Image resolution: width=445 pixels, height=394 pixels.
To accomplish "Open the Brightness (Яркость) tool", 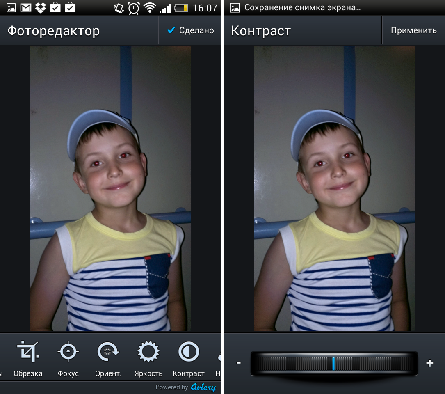I will tap(148, 352).
